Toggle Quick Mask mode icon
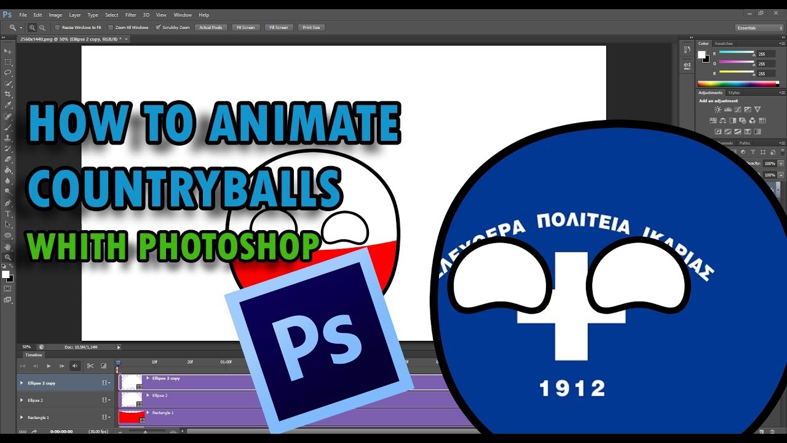Screen dimensions: 787x443 pyautogui.click(x=8, y=288)
